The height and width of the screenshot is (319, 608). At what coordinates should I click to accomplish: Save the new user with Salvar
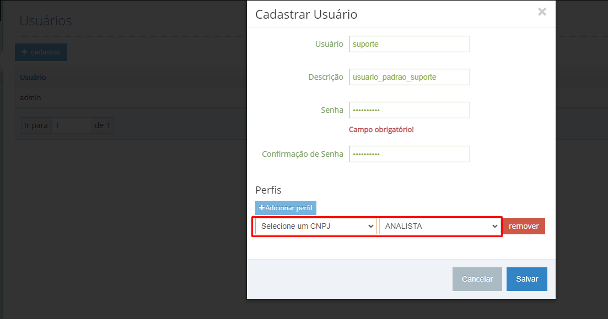(526, 279)
